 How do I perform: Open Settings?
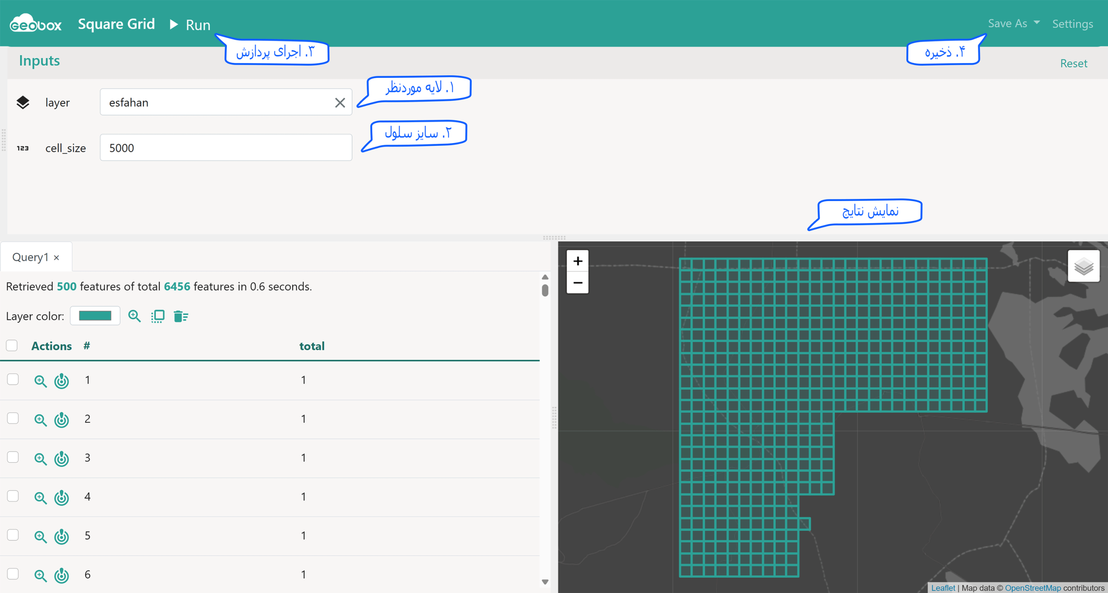[1073, 24]
